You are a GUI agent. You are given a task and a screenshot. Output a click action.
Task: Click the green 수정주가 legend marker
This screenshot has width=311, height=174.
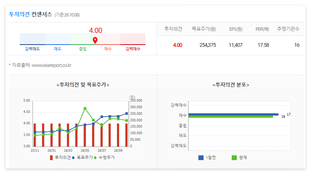point(95,158)
